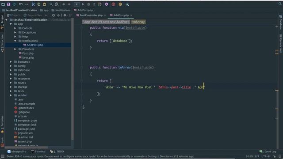The image size is (283, 159).
Task: Show more project view tabs arrow
Action: 46,15
